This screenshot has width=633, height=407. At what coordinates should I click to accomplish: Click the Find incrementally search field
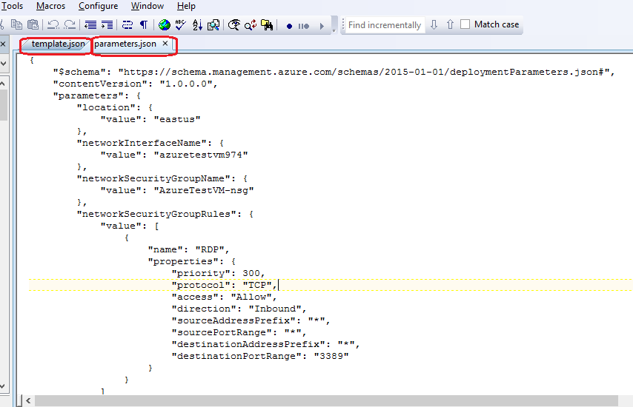(385, 25)
